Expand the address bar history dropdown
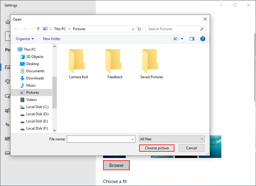 tap(133, 29)
